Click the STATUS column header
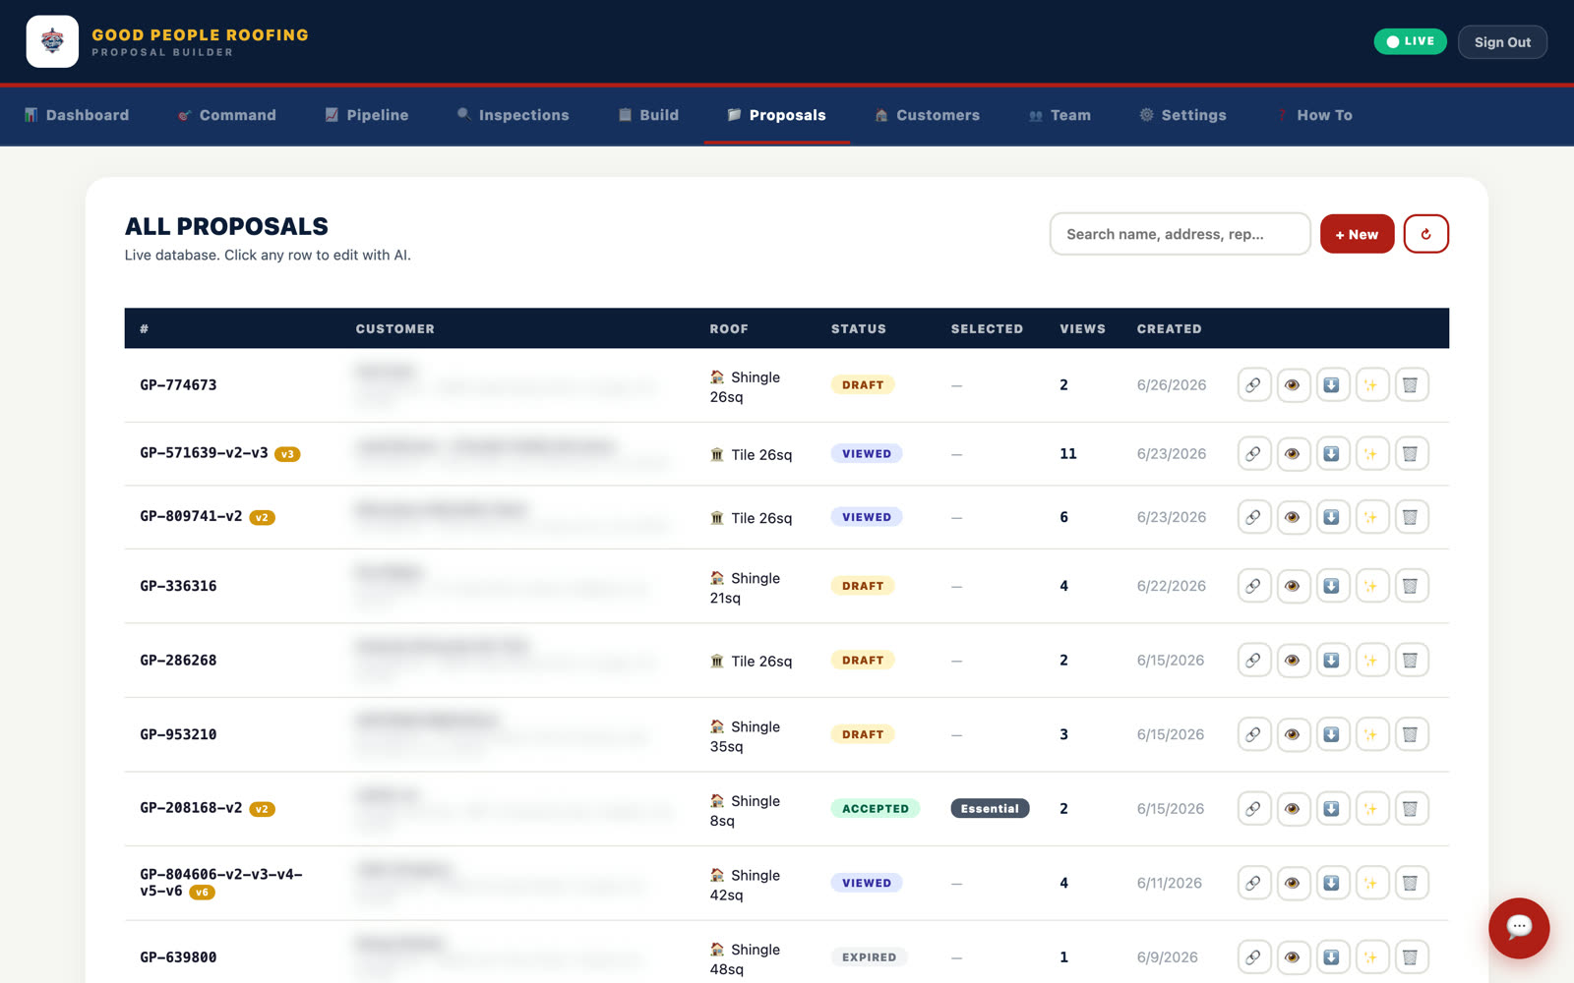The image size is (1574, 983). click(858, 329)
